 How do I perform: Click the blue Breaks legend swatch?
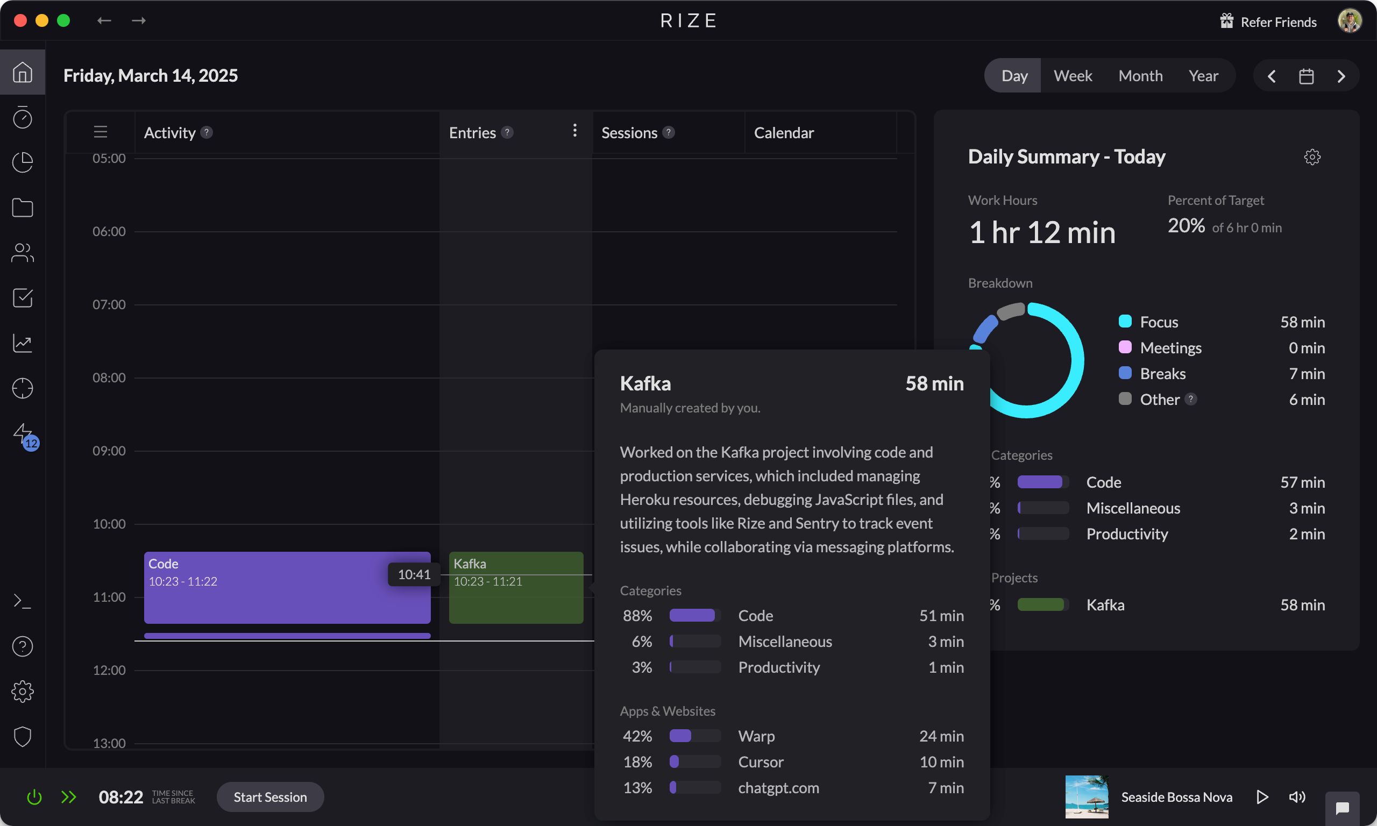(1124, 373)
